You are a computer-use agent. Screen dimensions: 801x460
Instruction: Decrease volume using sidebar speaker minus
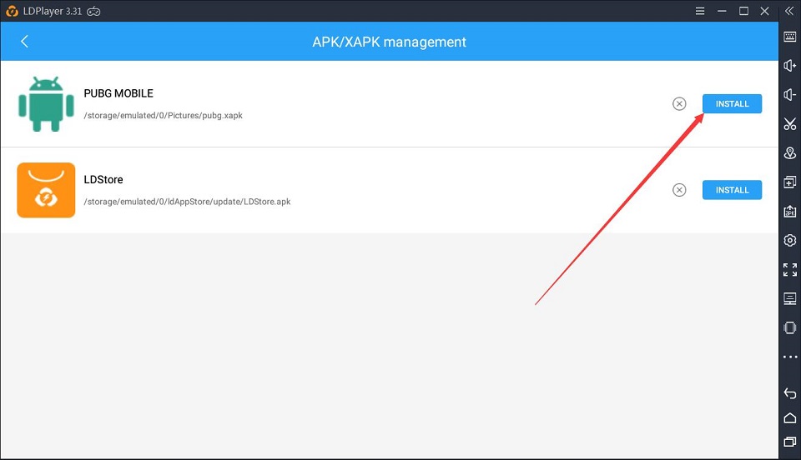coord(790,94)
